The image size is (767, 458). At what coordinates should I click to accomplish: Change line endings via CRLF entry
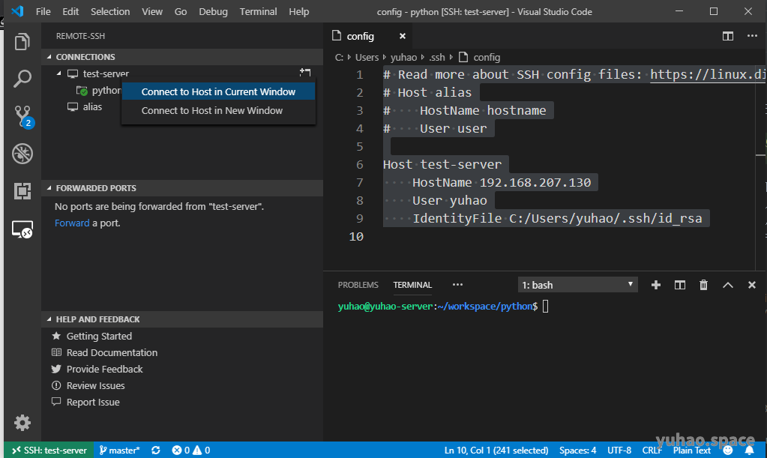(652, 451)
